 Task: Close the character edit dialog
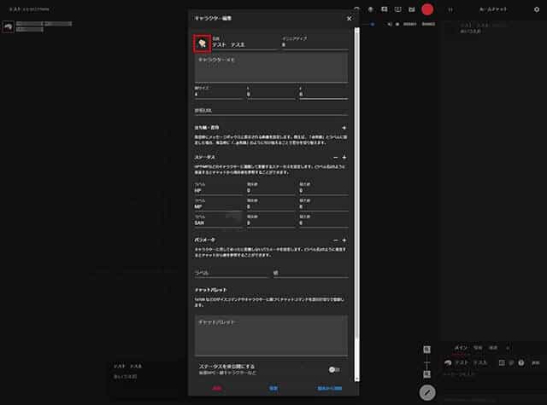pyautogui.click(x=349, y=18)
